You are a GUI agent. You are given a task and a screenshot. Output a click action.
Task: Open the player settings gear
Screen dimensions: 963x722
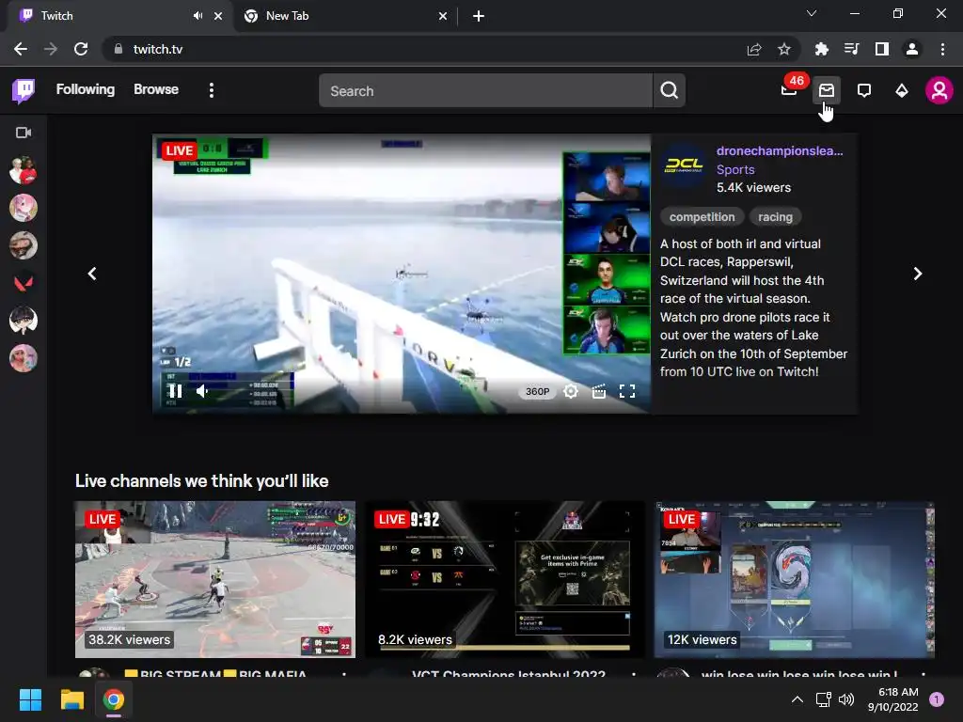(x=571, y=391)
